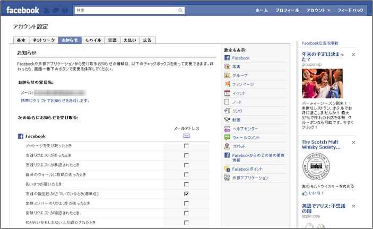This screenshot has height=229, width=373.
Task: Click the Facebook logo in the header
Action: (23, 10)
